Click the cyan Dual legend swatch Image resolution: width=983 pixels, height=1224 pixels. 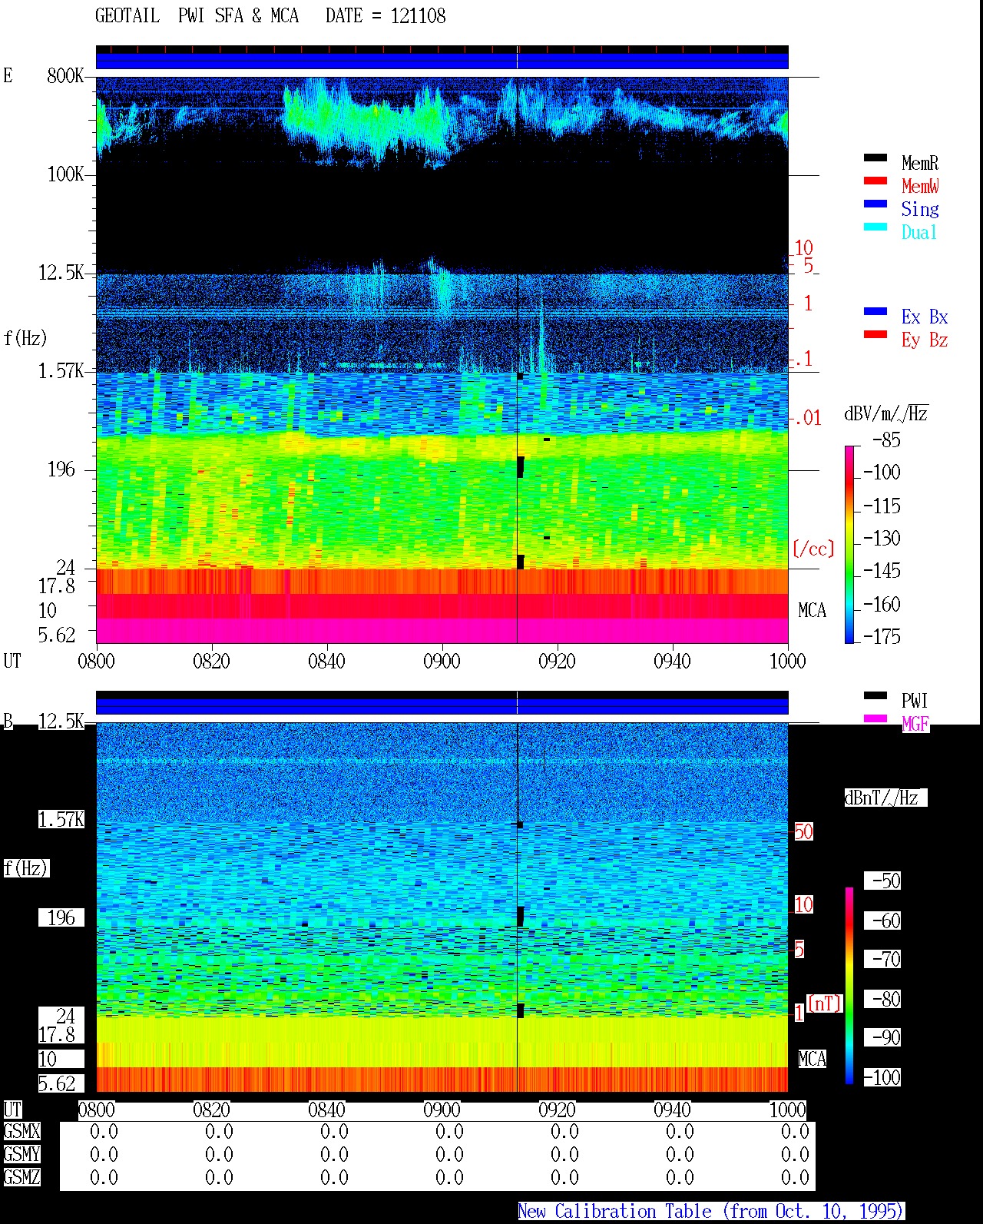coord(875,227)
